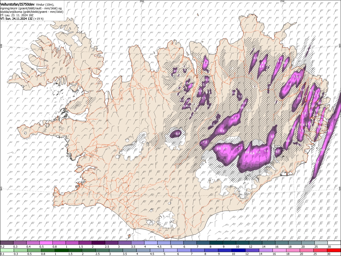The image size is (341, 256).
Task: Pick the violet swatch above lower-row 12
Action: [252, 250]
